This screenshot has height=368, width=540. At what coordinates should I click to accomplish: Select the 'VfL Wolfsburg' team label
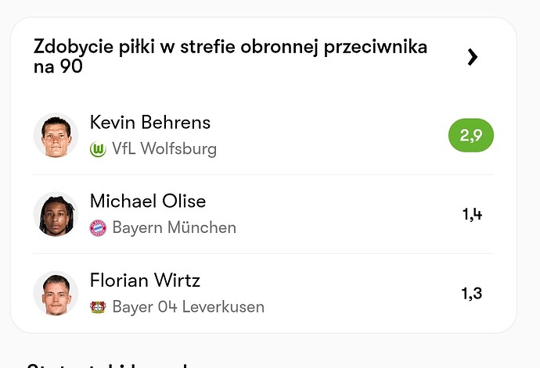point(164,148)
